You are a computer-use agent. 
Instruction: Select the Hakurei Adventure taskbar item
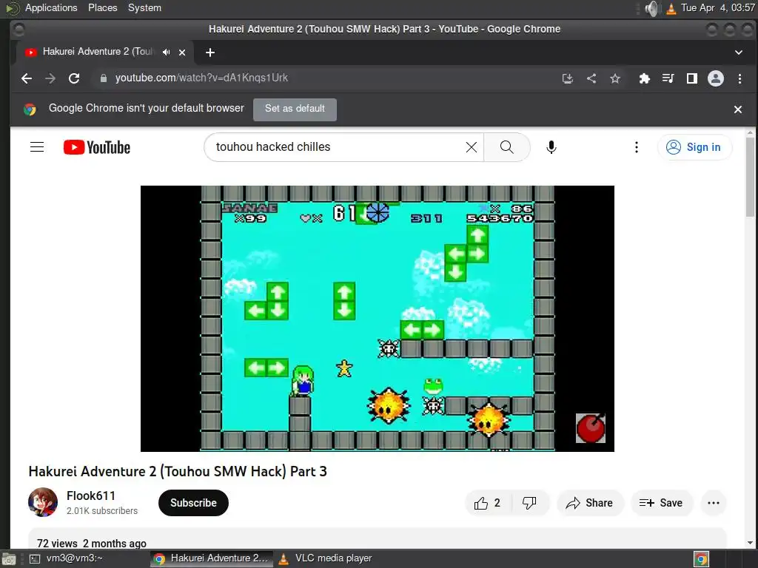click(211, 558)
